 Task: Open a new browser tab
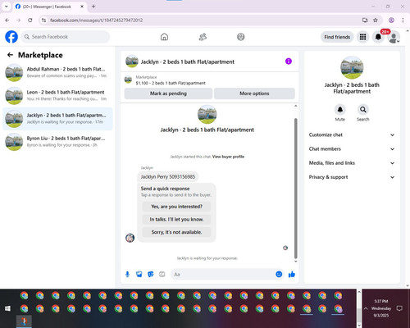click(x=93, y=7)
